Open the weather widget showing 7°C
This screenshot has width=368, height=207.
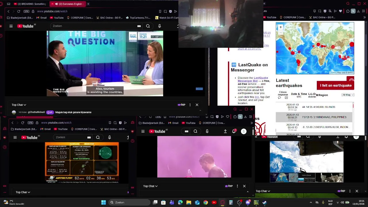coord(14,202)
